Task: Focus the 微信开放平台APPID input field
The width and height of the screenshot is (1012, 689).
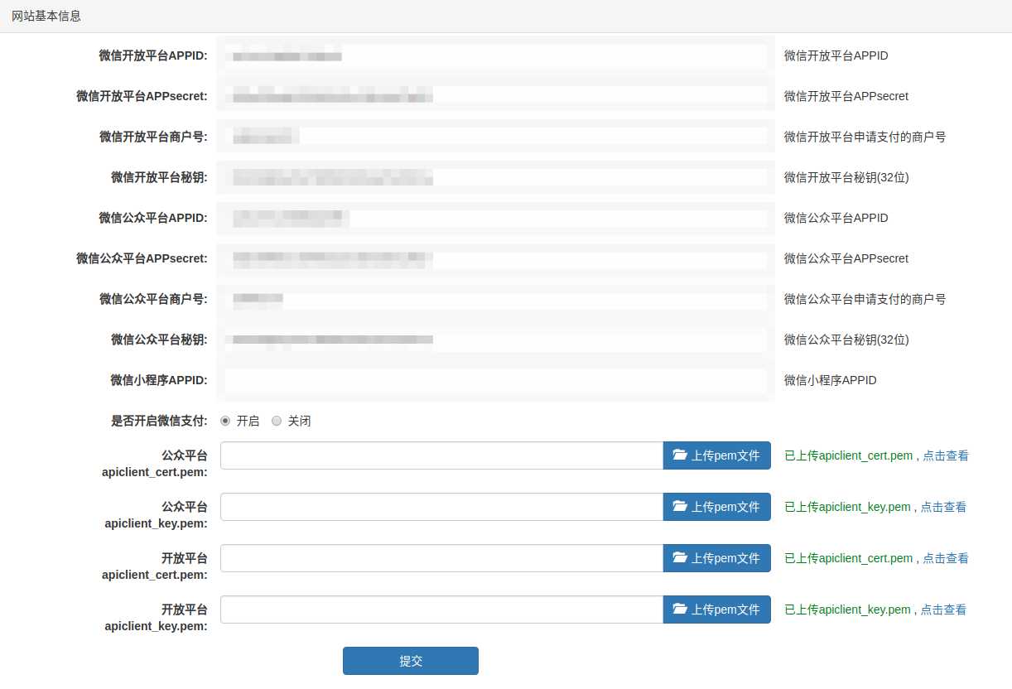Action: pos(495,55)
